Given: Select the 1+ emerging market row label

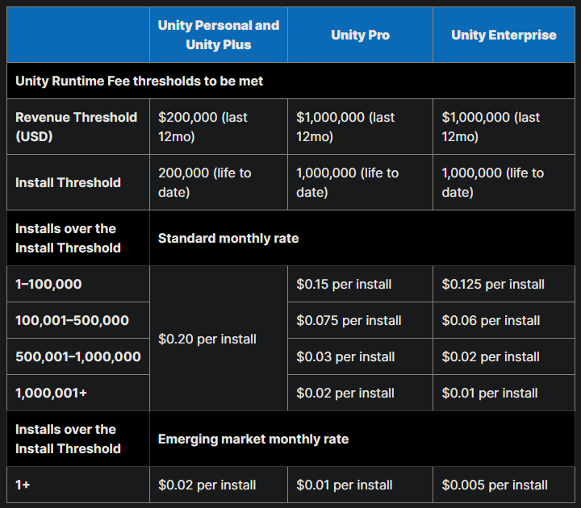Looking at the screenshot, I should tap(78, 485).
